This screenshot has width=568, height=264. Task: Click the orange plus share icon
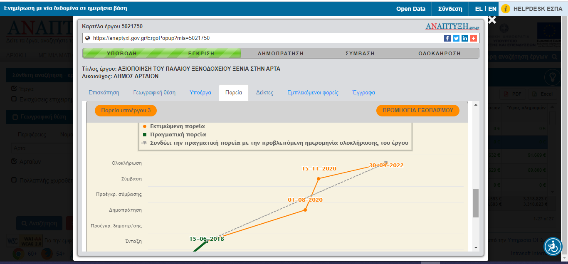(x=473, y=38)
